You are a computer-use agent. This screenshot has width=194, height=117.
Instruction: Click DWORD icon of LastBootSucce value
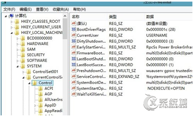point(74,65)
